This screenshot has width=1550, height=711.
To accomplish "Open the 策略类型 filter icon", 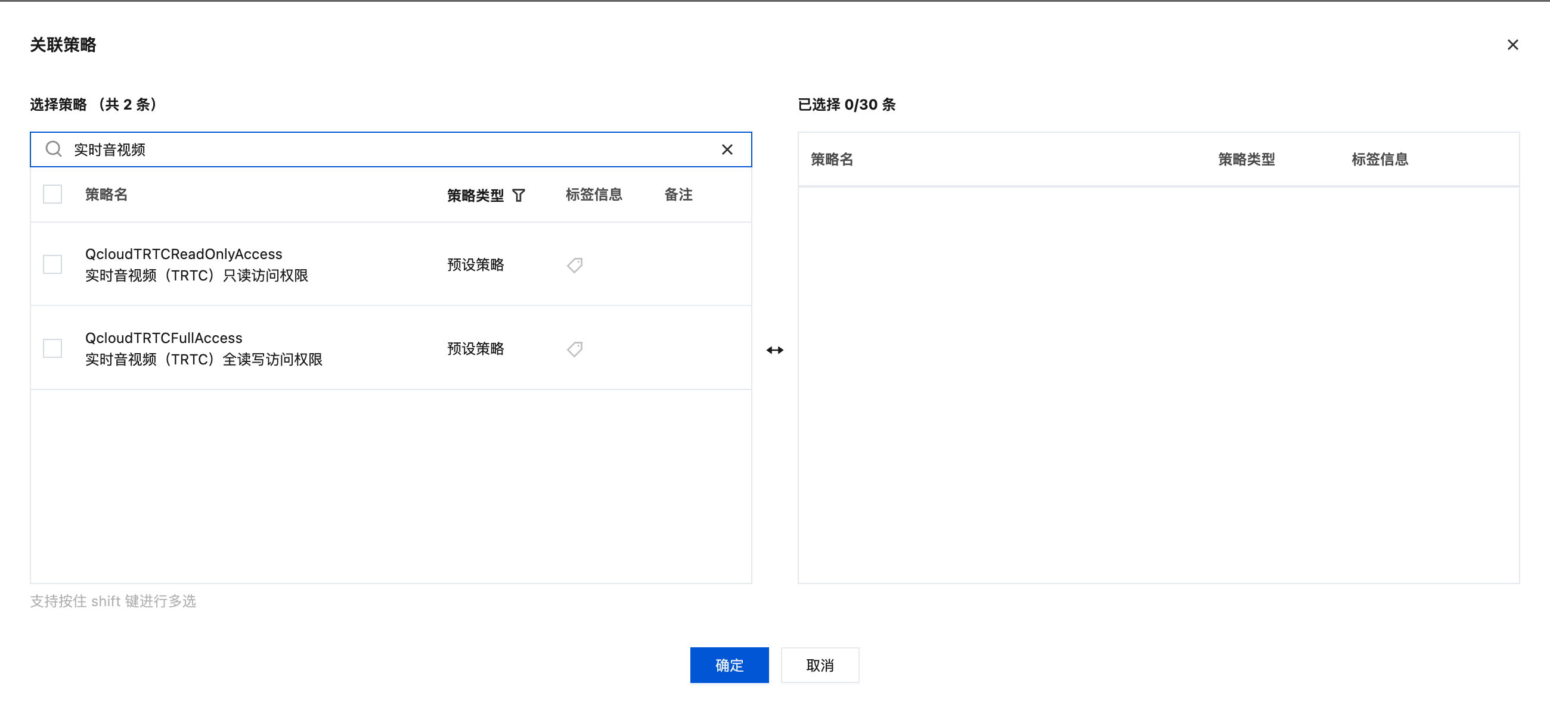I will tap(519, 195).
